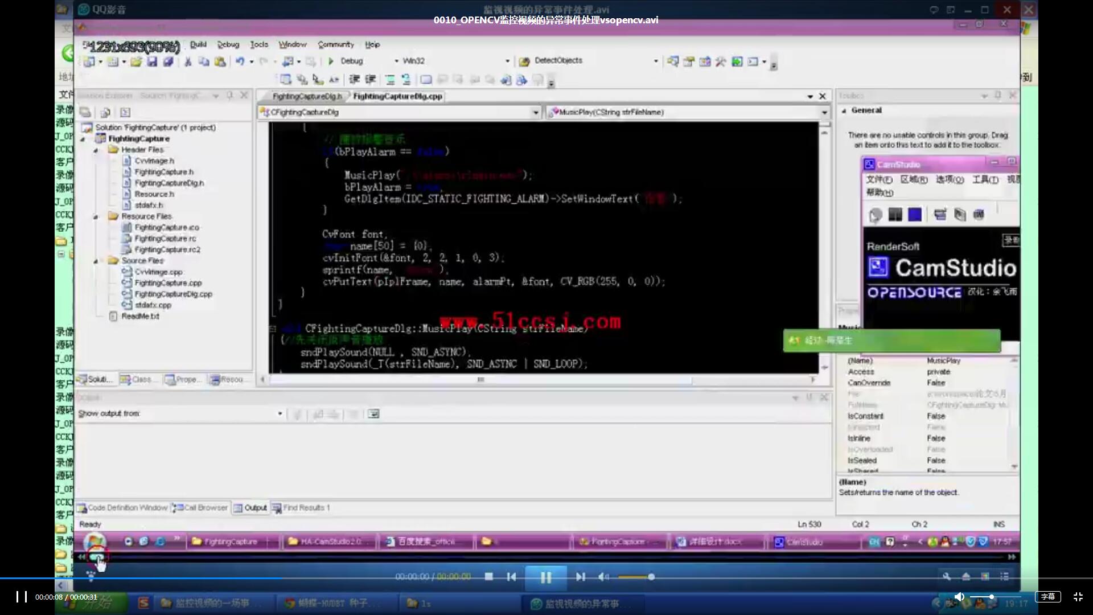Image resolution: width=1093 pixels, height=615 pixels.
Task: Click the New Project toolbar icon
Action: point(89,61)
